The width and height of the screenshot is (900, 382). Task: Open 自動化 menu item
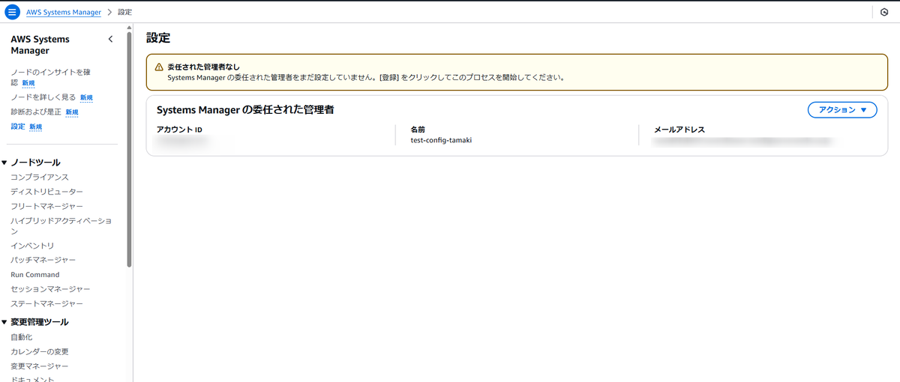(22, 337)
